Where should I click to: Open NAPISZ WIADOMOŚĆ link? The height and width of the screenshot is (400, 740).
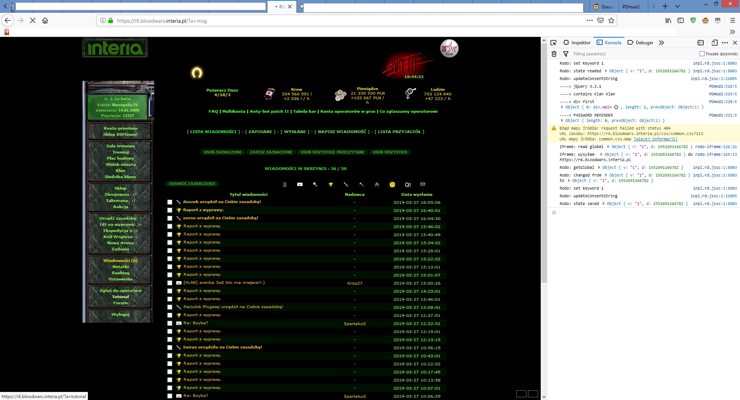click(x=343, y=132)
